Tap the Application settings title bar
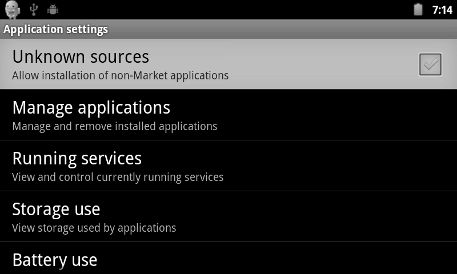This screenshot has height=274, width=457. click(x=228, y=29)
